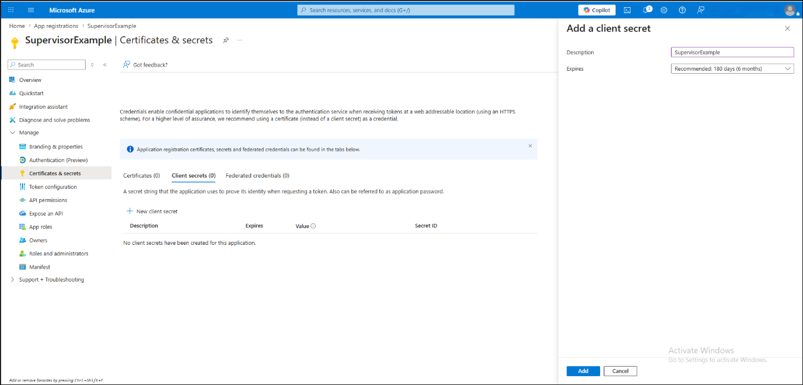Image resolution: width=803 pixels, height=385 pixels.
Task: Click the Description column header
Action: coord(144,226)
